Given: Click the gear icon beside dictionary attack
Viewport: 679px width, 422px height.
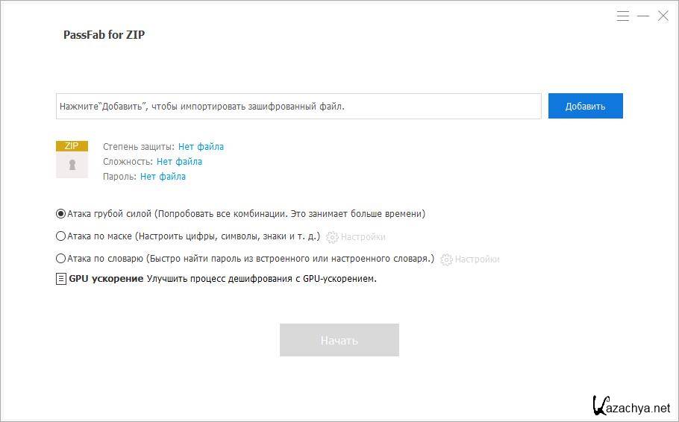Looking at the screenshot, I should (446, 259).
